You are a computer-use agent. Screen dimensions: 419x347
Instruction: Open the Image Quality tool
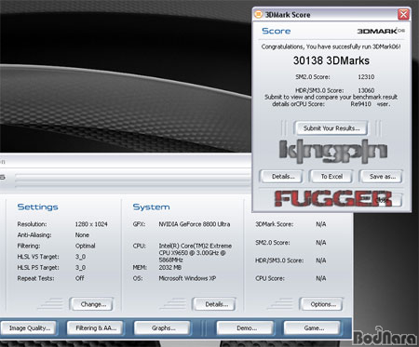tap(30, 328)
